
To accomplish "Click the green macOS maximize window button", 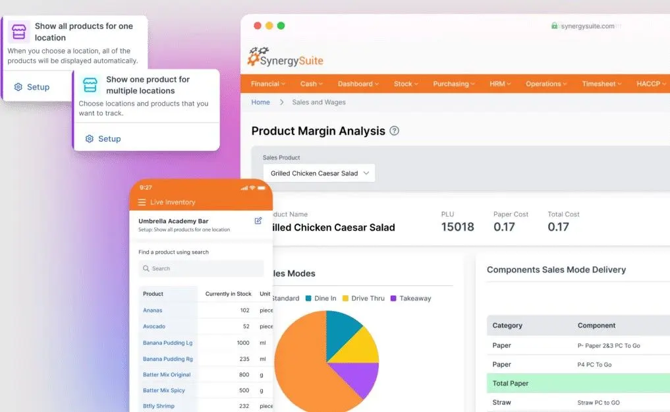I will (281, 26).
